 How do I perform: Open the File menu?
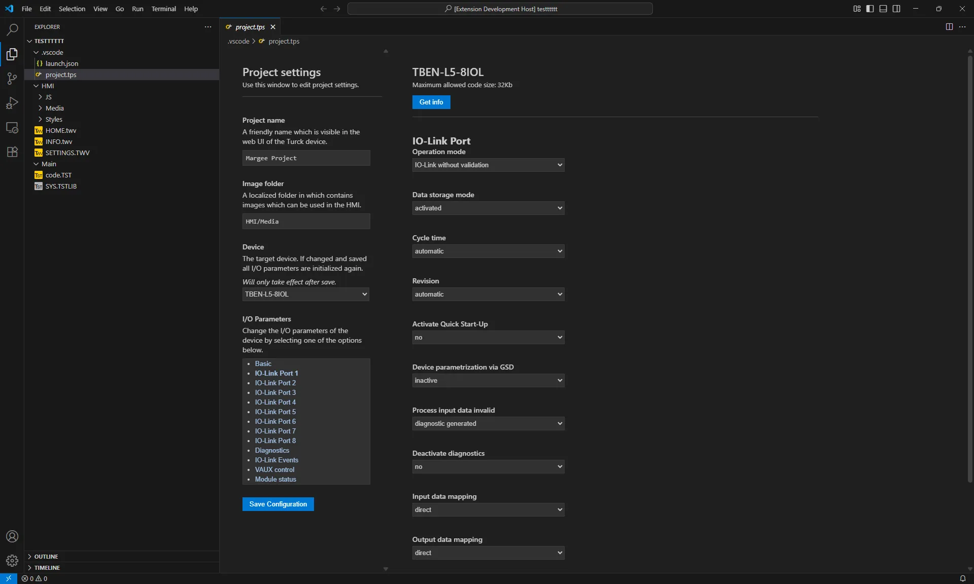[x=27, y=9]
